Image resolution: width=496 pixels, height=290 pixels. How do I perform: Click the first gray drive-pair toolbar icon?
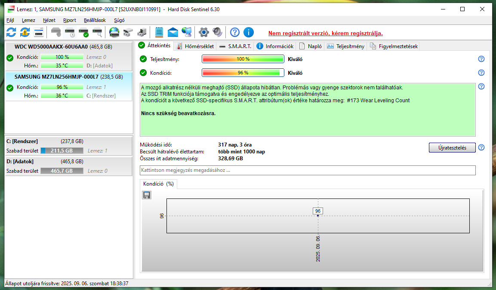pyautogui.click(x=128, y=32)
